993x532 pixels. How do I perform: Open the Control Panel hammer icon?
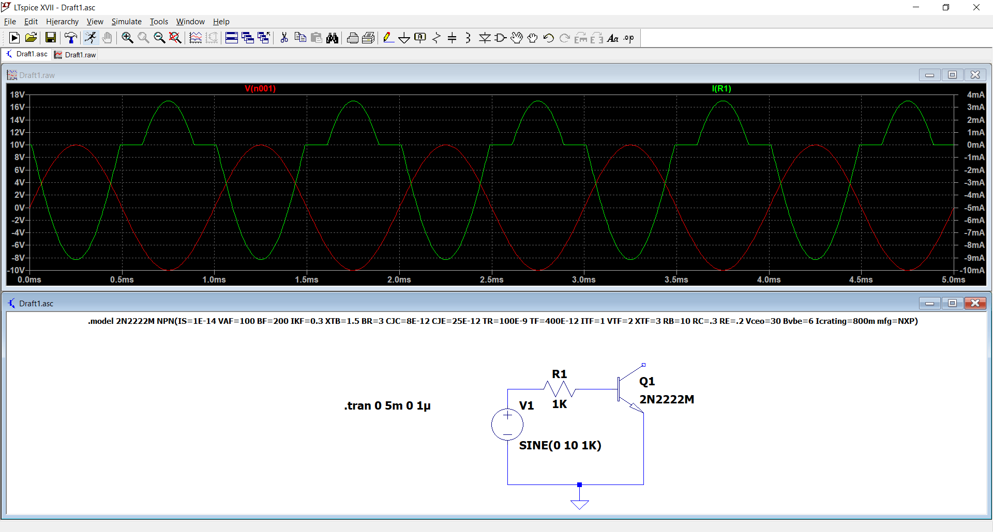(x=71, y=38)
